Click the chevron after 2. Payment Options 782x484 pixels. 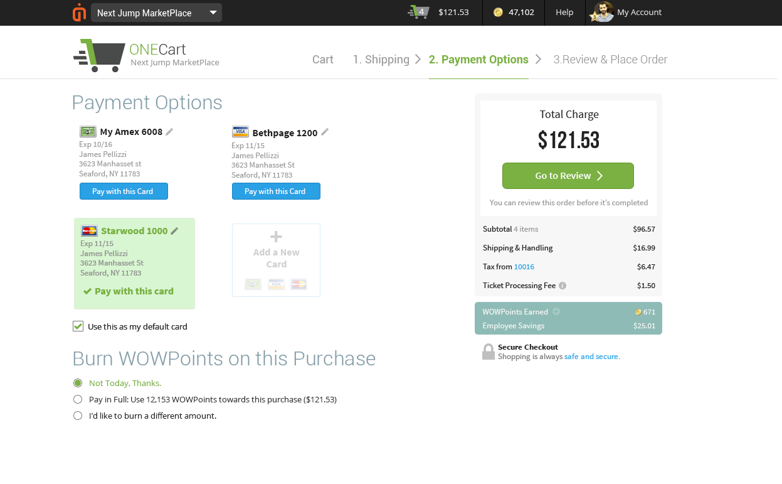[538, 59]
